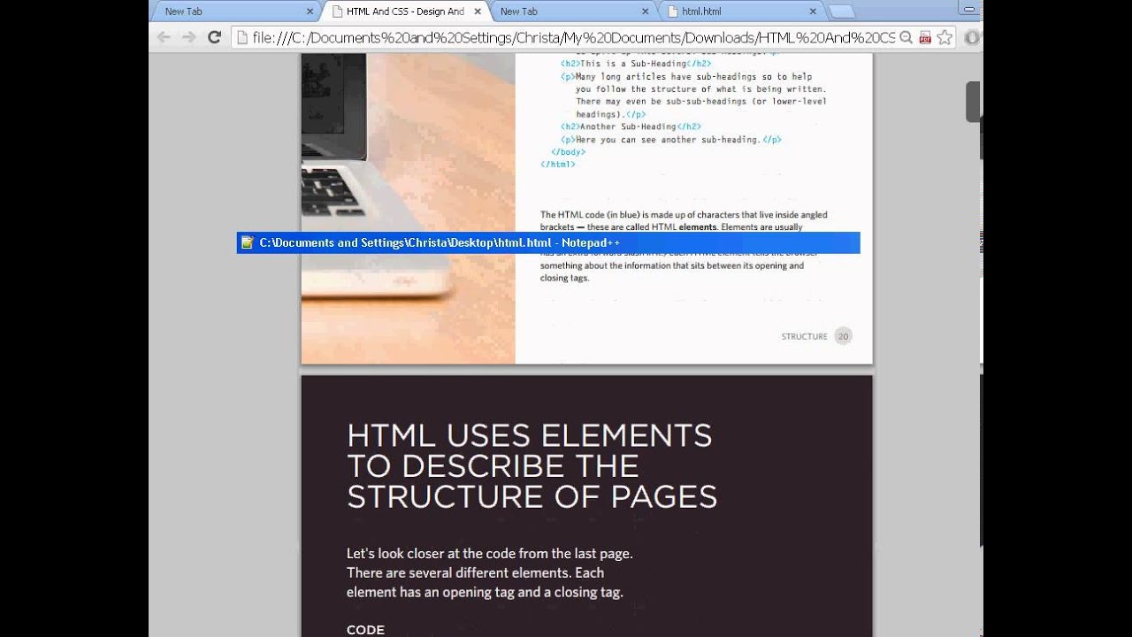1132x637 pixels.
Task: Close the html.html tab
Action: tap(814, 12)
